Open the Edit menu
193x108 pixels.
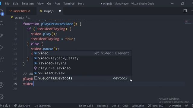15,4
